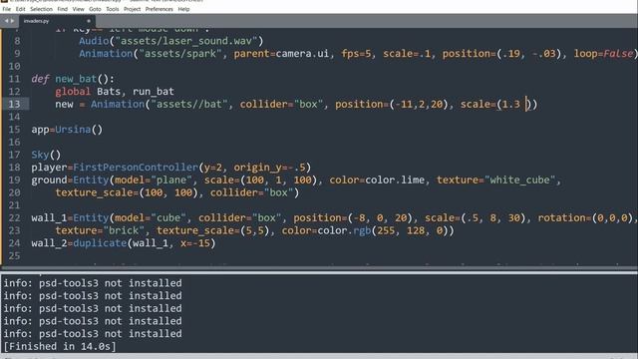Click Sky() on line 17
The height and width of the screenshot is (359, 638).
tap(46, 155)
